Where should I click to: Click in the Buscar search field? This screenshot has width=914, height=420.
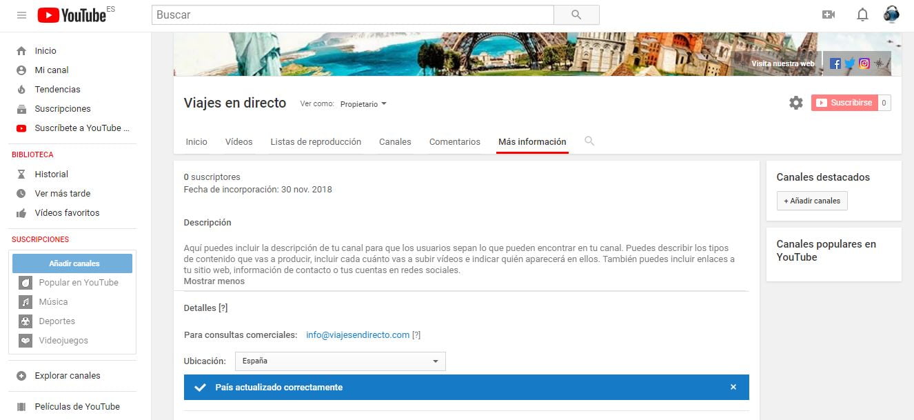click(352, 15)
